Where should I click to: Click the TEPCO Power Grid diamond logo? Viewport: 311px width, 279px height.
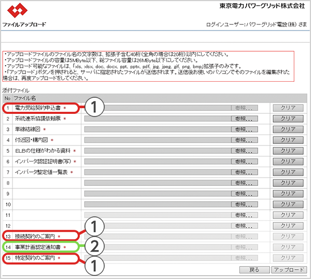17,10
